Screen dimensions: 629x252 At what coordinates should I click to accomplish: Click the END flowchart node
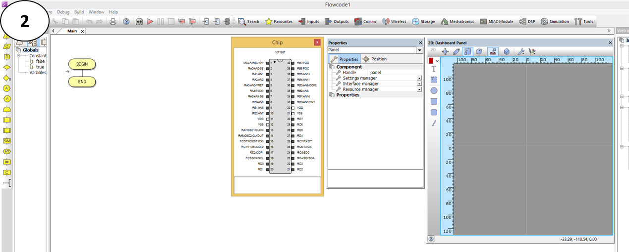[82, 82]
